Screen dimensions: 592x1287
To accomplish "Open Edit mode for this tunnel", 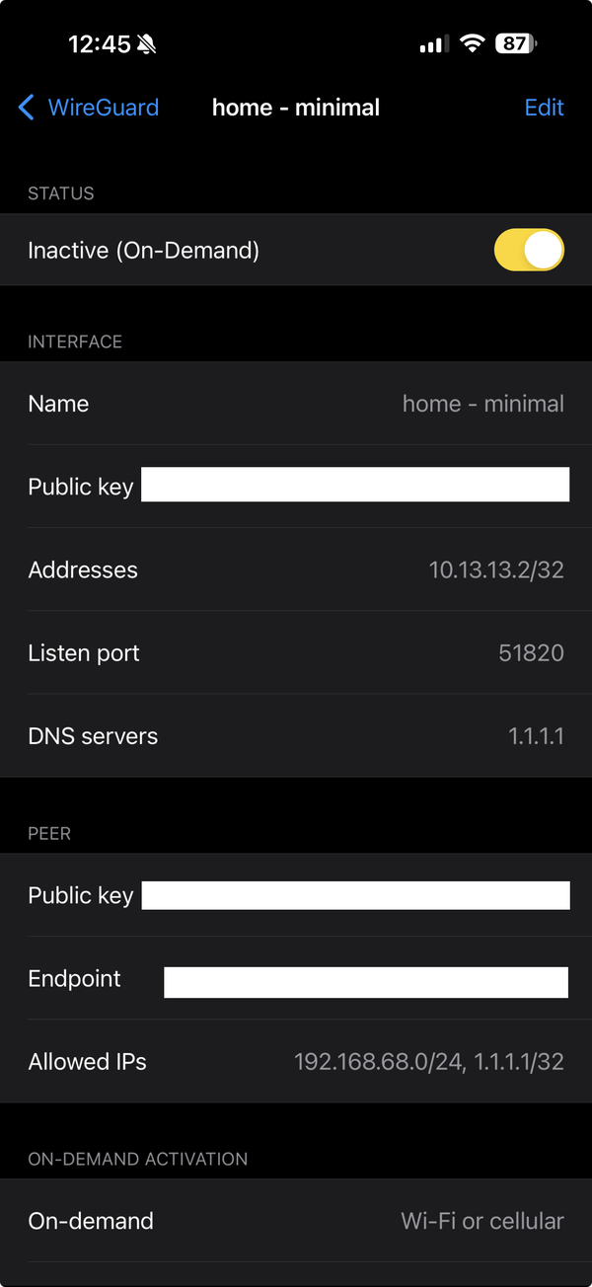I will (544, 109).
